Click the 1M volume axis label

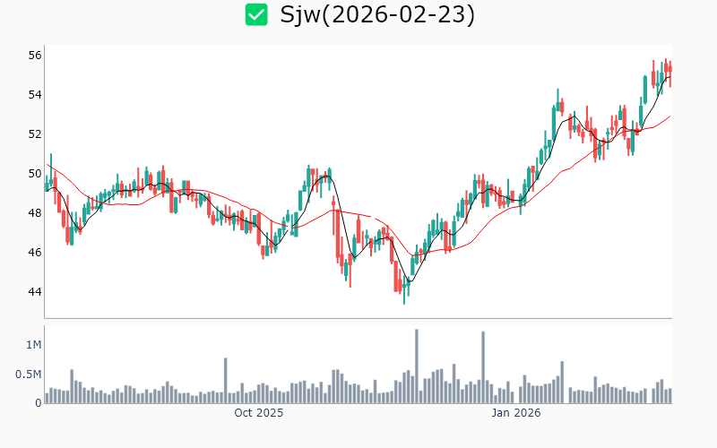(32, 345)
